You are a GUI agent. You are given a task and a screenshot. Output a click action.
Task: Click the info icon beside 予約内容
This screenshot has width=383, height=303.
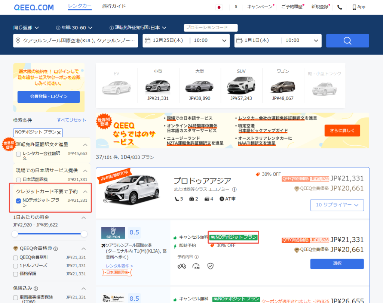(x=197, y=257)
